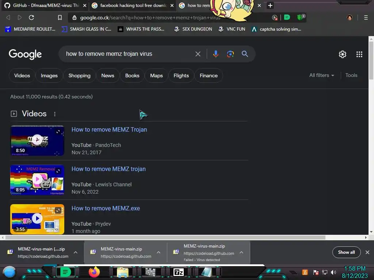The height and width of the screenshot is (280, 374).
Task: Click the page horizontal scrollbar
Action: coord(165,237)
